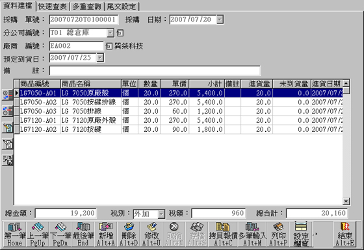
Task: Go to next record (下一筆 PgDn)
Action: click(60, 234)
